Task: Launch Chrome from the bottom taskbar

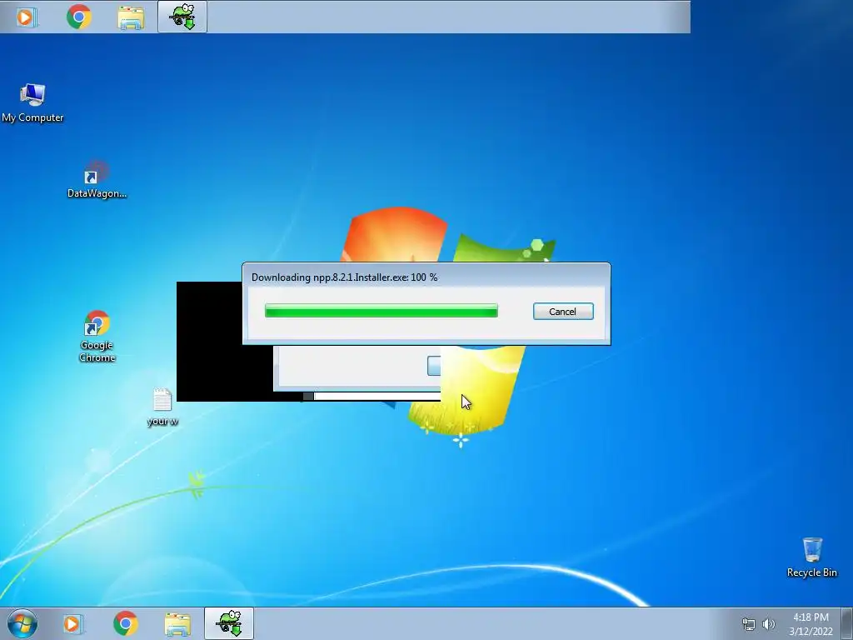Action: click(x=126, y=623)
